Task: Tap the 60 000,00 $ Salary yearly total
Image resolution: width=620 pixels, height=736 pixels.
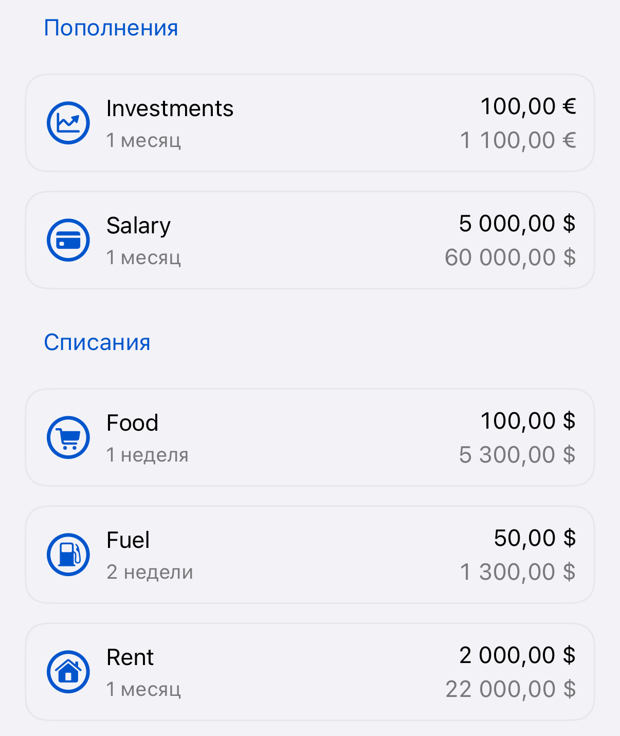Action: click(x=510, y=257)
